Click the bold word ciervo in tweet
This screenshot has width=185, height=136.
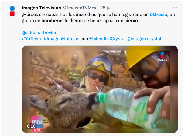coord(131,21)
